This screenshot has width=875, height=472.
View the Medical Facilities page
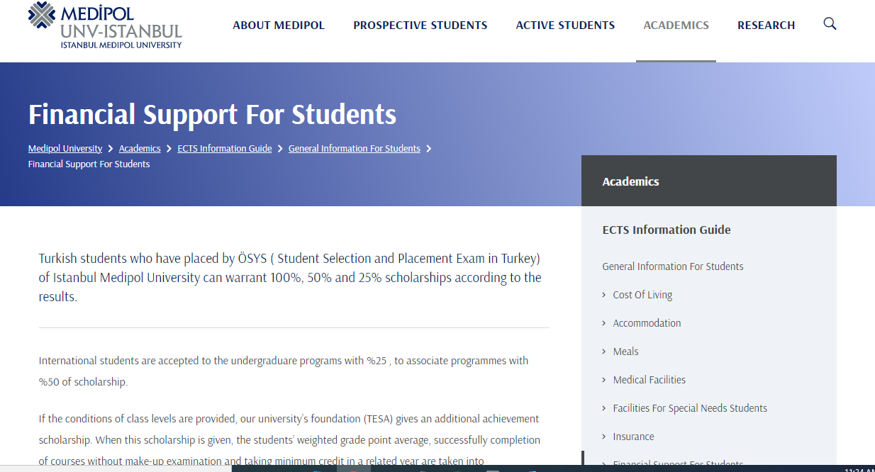pyautogui.click(x=650, y=380)
